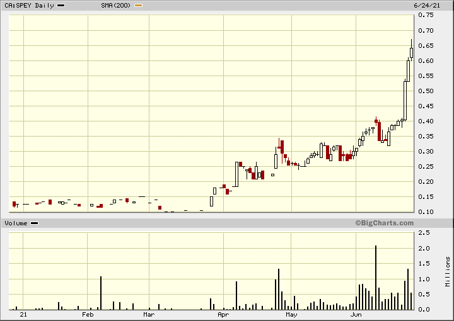Click the February volume spike bar

pyautogui.click(x=101, y=293)
